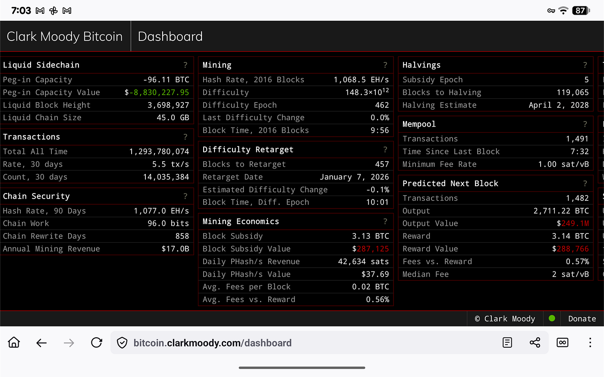Tap the first Gmail notification icon
This screenshot has width=604, height=377.
(40, 11)
